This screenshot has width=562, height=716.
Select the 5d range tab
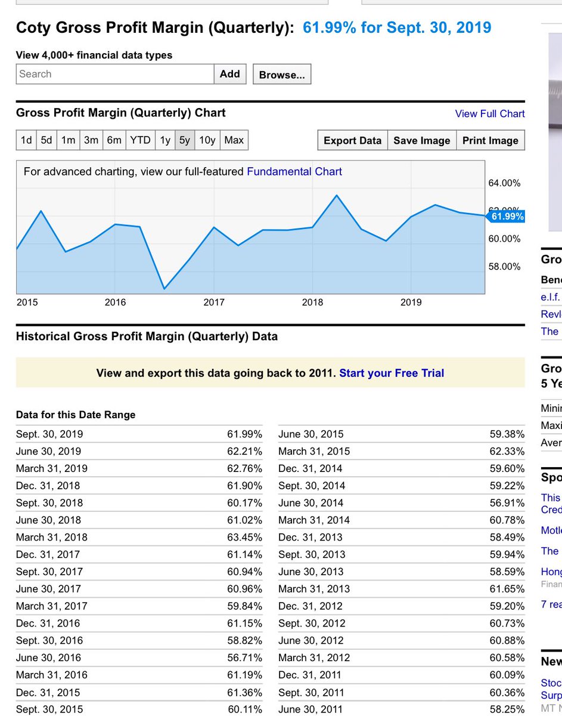(46, 140)
